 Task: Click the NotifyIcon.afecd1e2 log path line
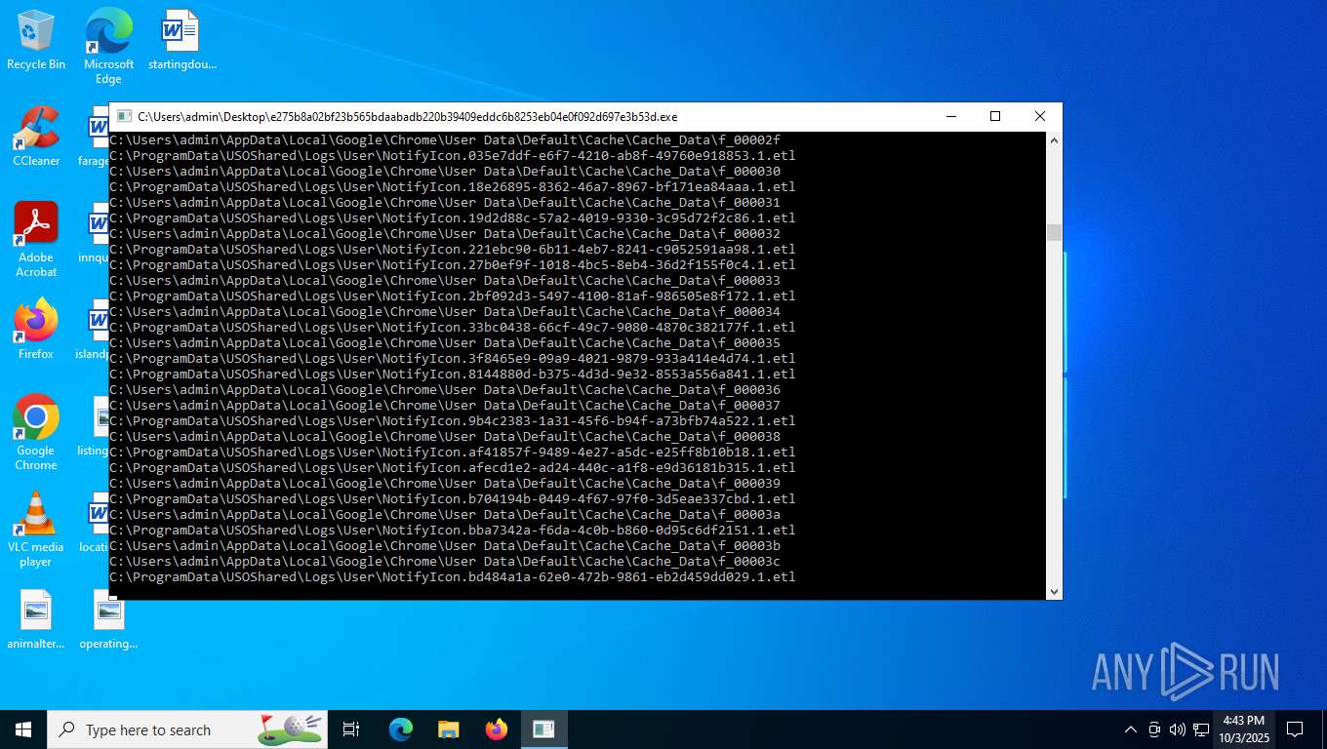(x=453, y=468)
